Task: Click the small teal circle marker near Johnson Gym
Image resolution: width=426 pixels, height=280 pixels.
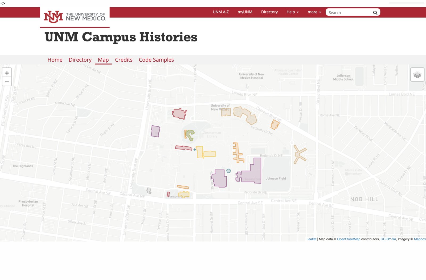Action: coord(228,171)
